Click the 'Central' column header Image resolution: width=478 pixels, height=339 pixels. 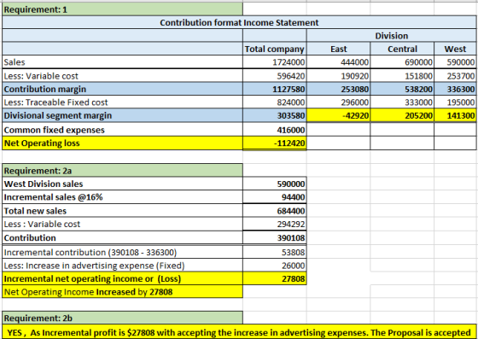tap(402, 49)
